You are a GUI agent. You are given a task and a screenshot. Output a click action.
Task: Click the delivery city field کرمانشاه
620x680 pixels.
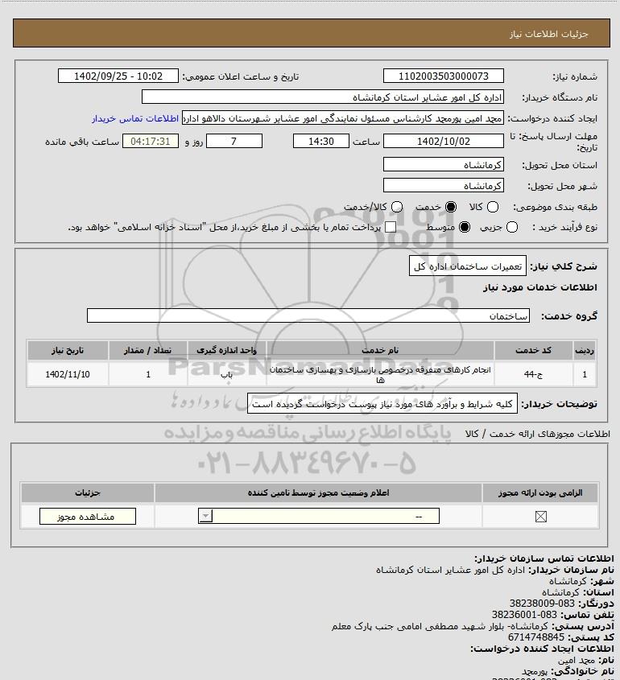[444, 186]
